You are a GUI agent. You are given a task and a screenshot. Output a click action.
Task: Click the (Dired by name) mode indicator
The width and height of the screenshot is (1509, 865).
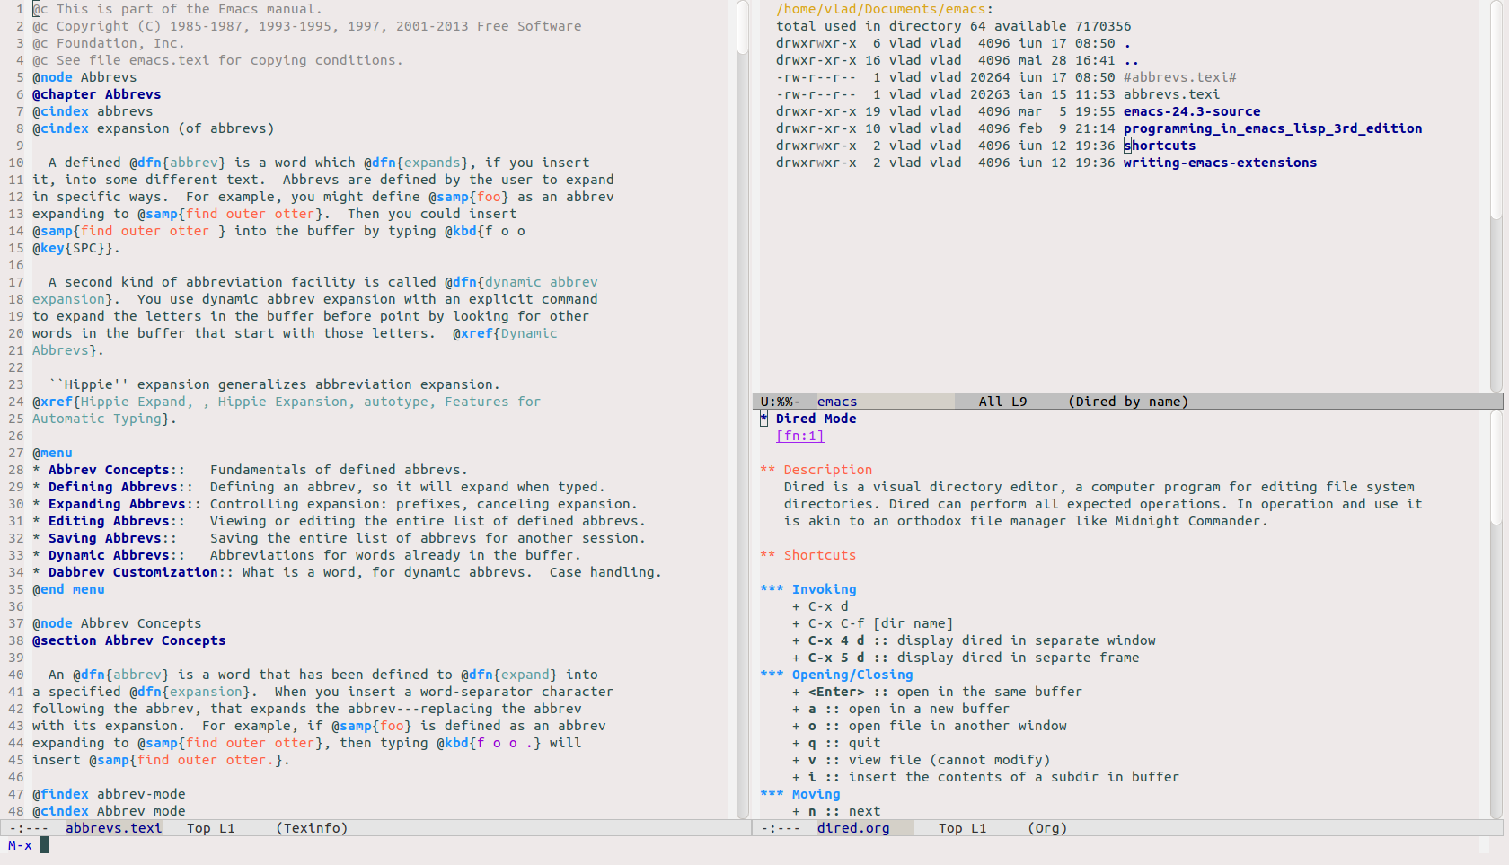click(1128, 402)
